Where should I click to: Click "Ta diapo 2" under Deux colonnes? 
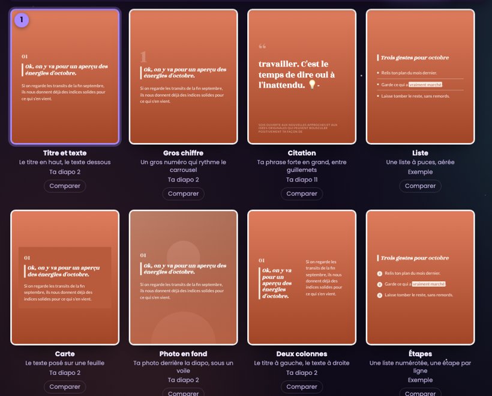click(302, 373)
